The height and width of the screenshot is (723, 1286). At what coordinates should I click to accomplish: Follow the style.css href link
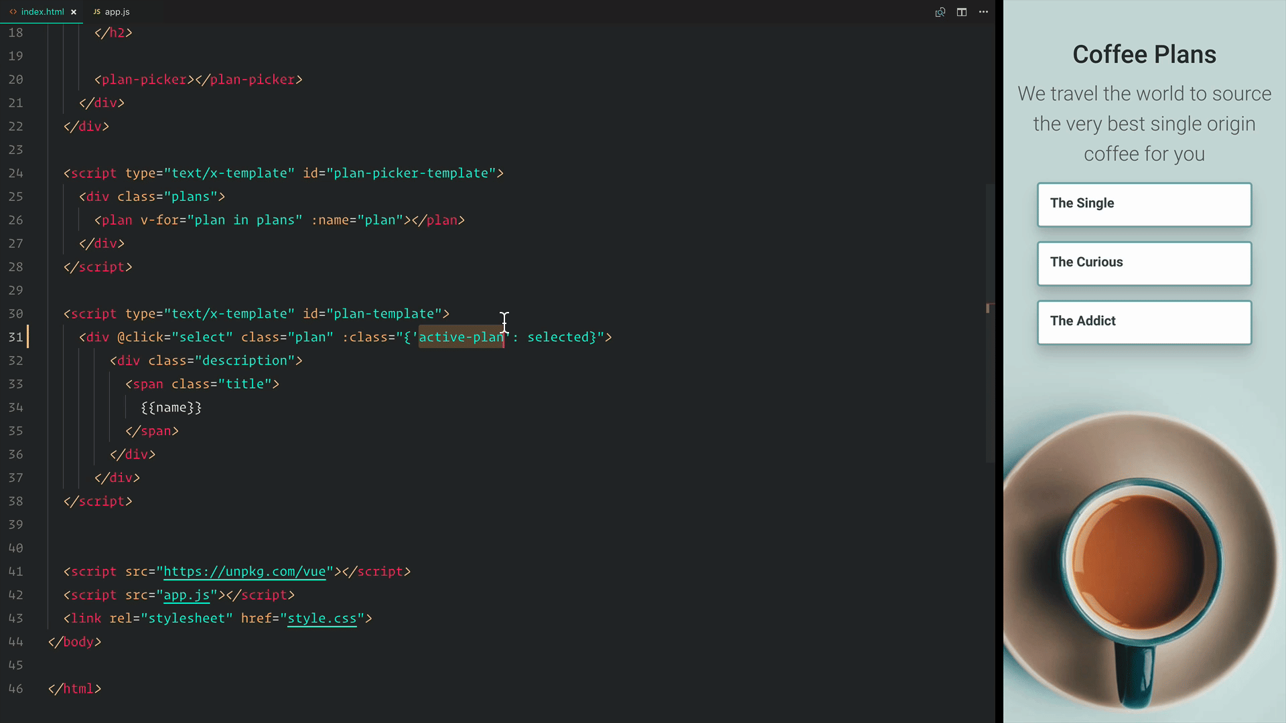coord(322,619)
